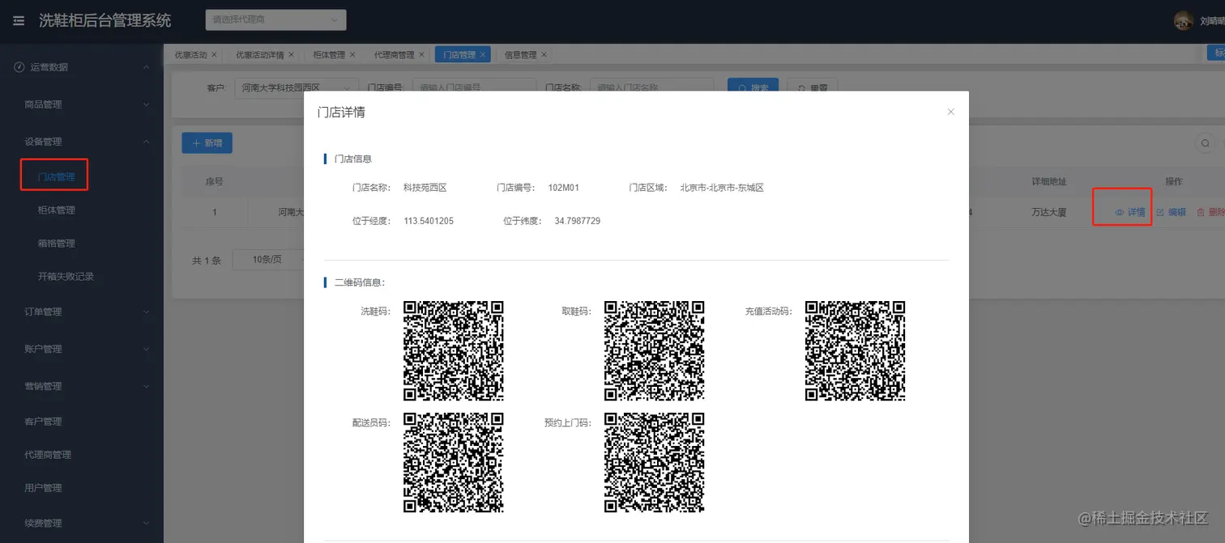Screen dimensions: 1225x543
Task: Open 箱格管理 in the sidebar
Action: pos(56,244)
